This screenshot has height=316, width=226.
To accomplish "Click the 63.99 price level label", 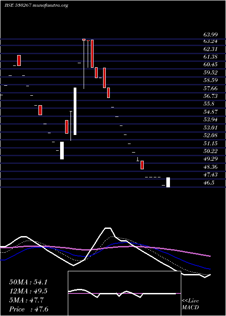I will [x=210, y=35].
